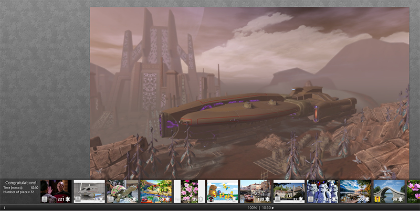Image resolution: width=420 pixels, height=211 pixels.
Task: Click the puzzle-piece icon beside 24
Action: (x=101, y=199)
